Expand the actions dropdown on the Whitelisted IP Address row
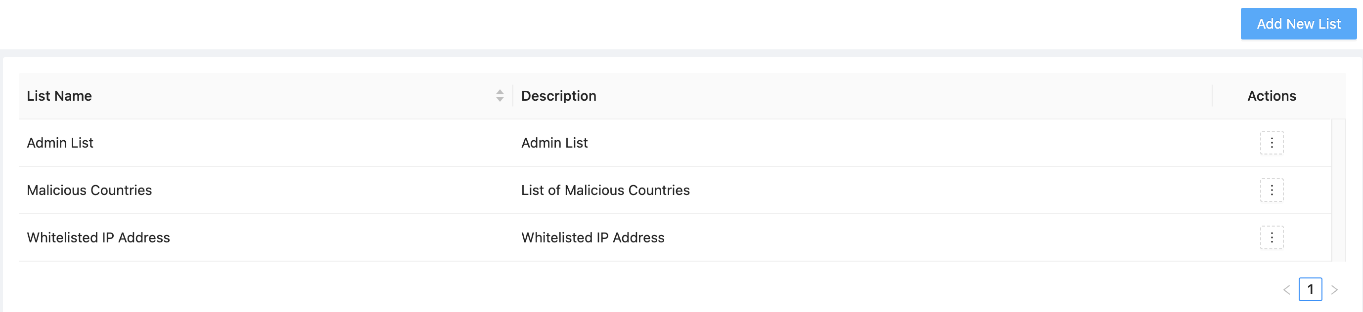The image size is (1363, 312). (1272, 237)
